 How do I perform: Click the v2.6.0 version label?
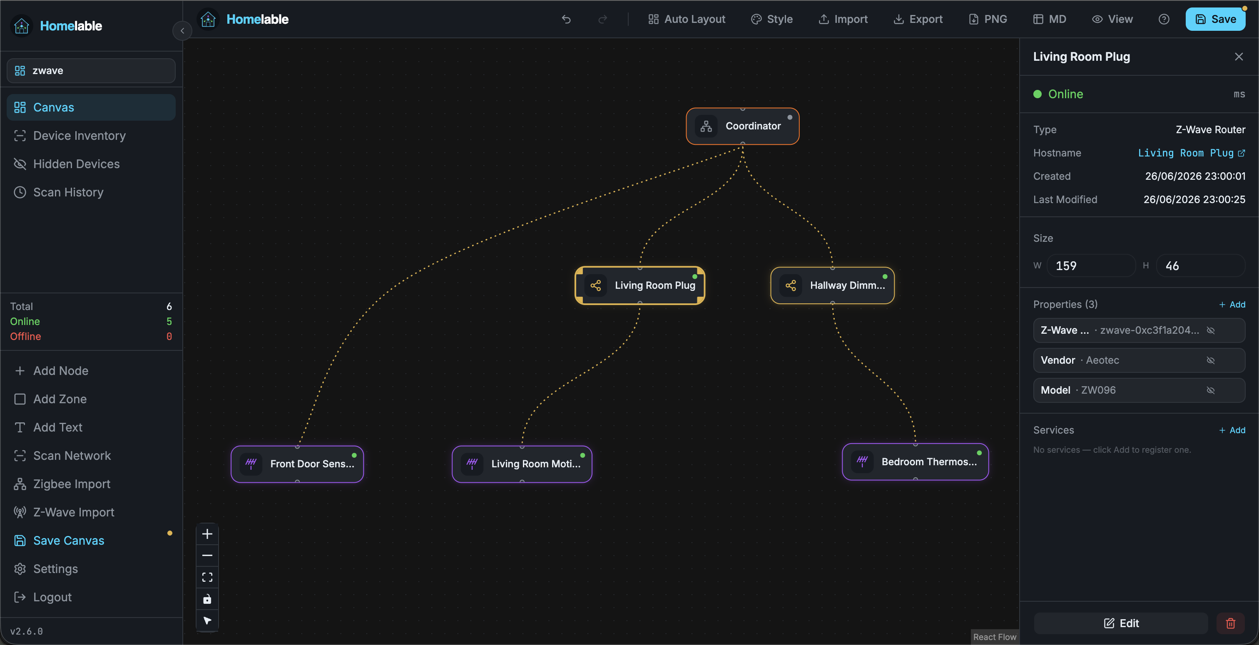(x=26, y=631)
